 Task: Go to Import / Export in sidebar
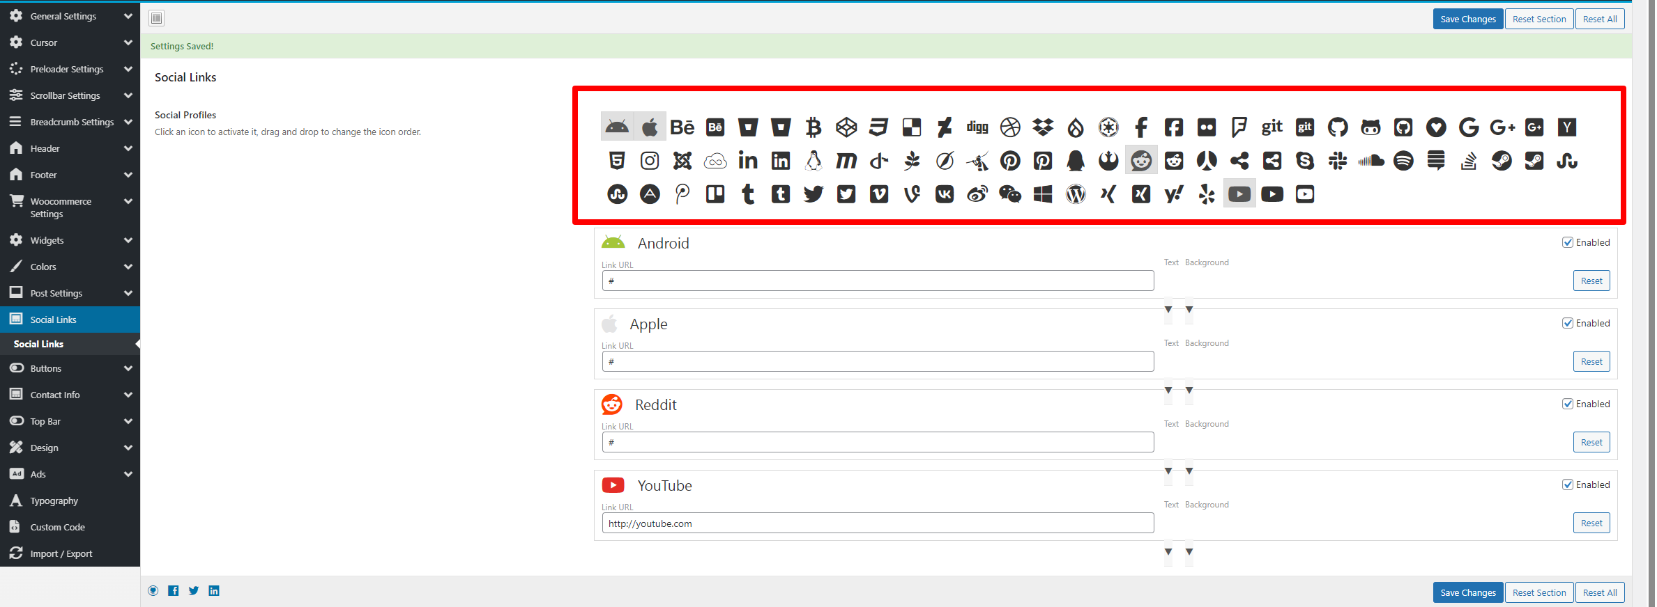point(61,553)
